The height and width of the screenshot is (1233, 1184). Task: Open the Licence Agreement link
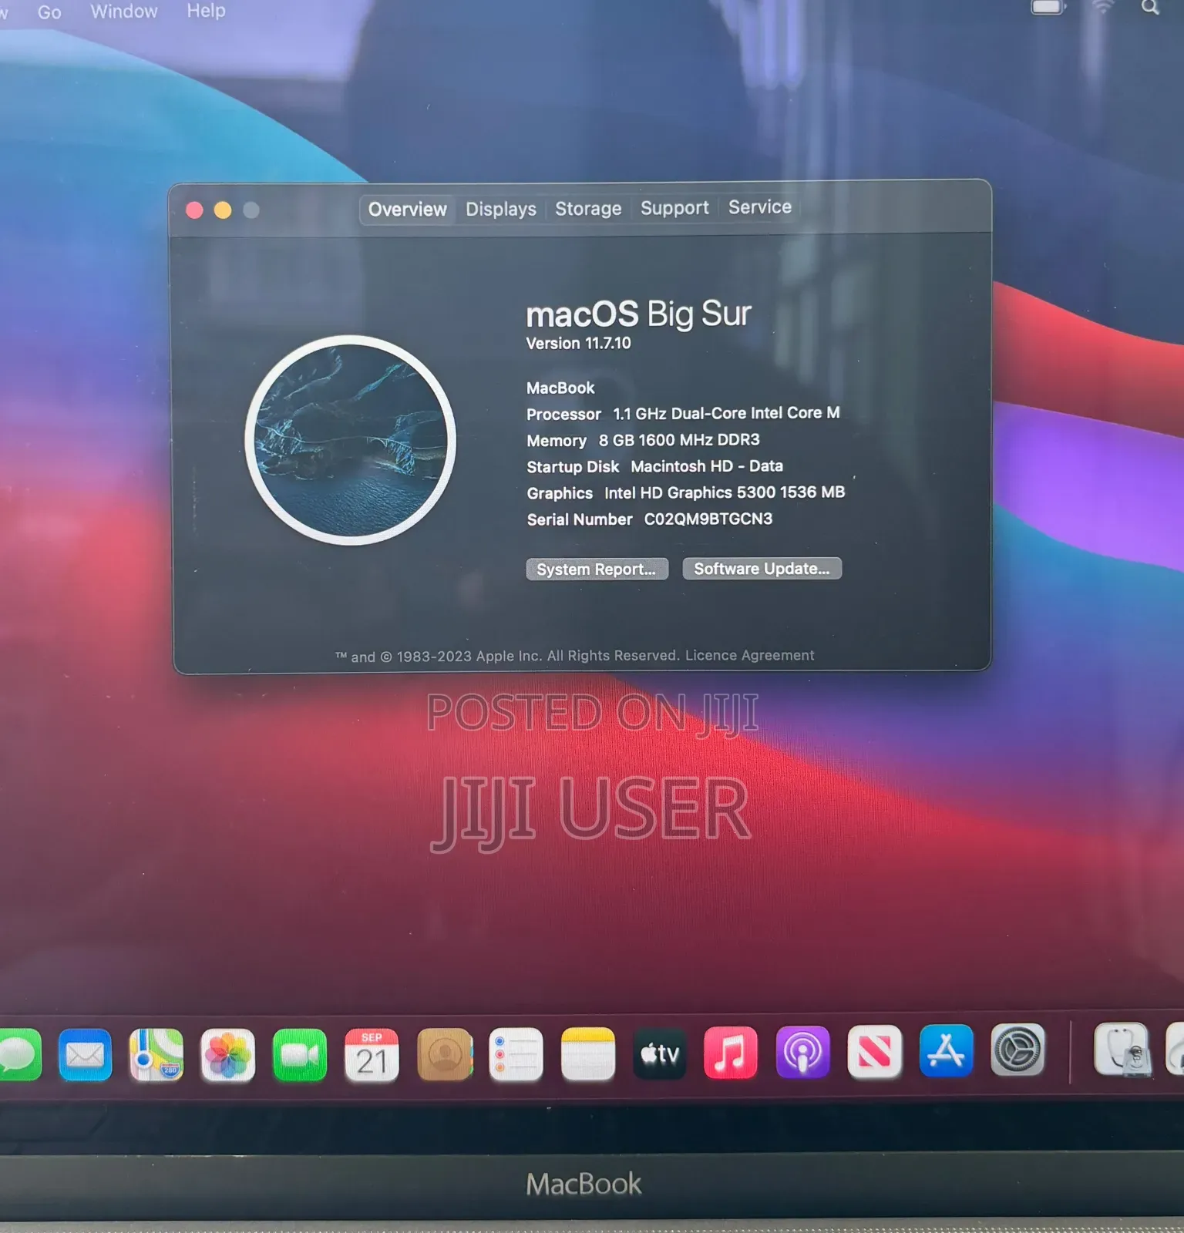pyautogui.click(x=749, y=655)
